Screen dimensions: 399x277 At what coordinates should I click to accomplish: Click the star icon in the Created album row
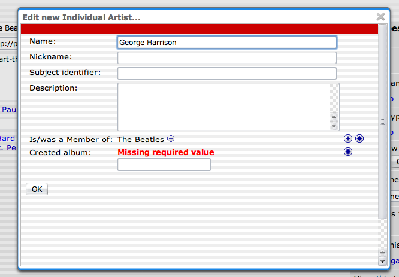click(x=348, y=152)
